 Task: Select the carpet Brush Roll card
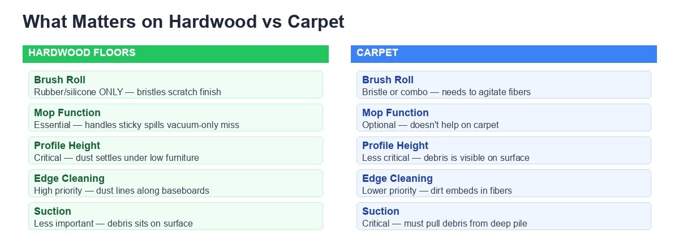[x=504, y=85]
